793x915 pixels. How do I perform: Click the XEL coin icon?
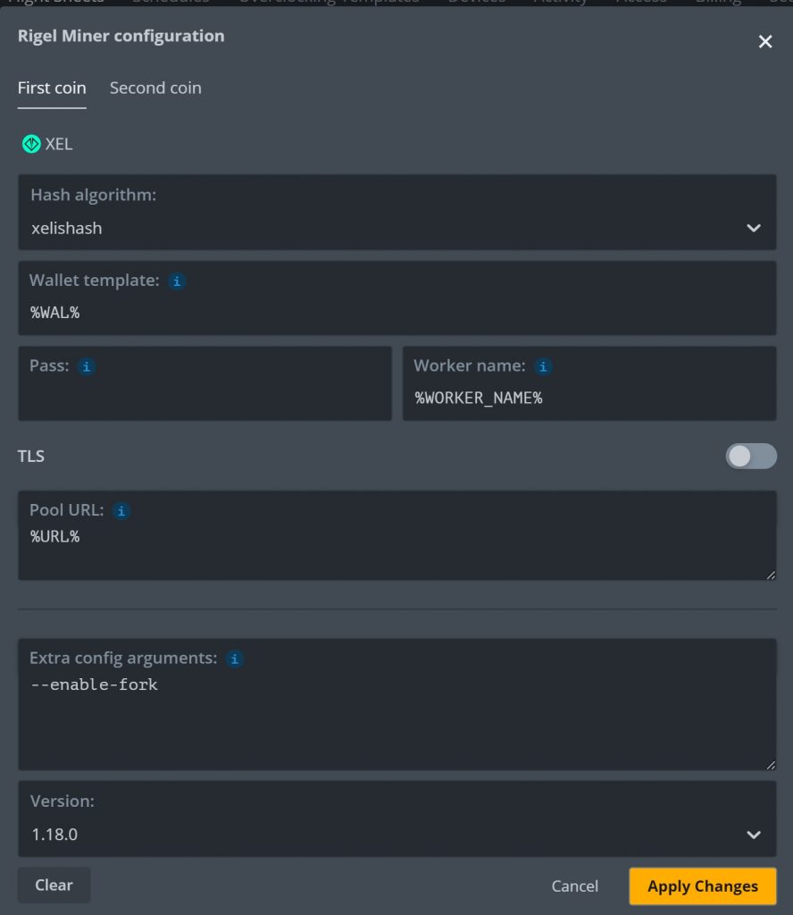point(31,144)
